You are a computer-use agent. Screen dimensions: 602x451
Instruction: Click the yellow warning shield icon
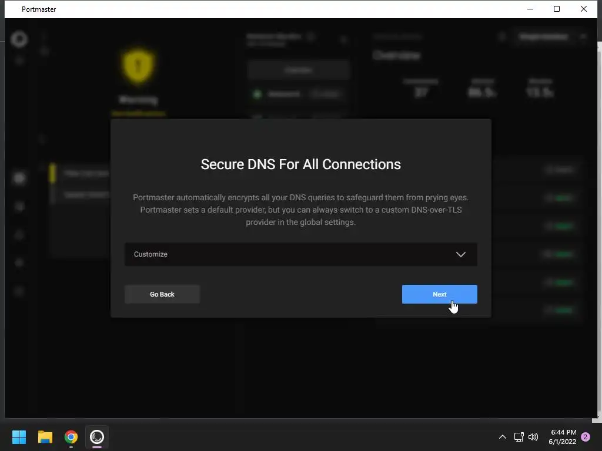point(138,66)
